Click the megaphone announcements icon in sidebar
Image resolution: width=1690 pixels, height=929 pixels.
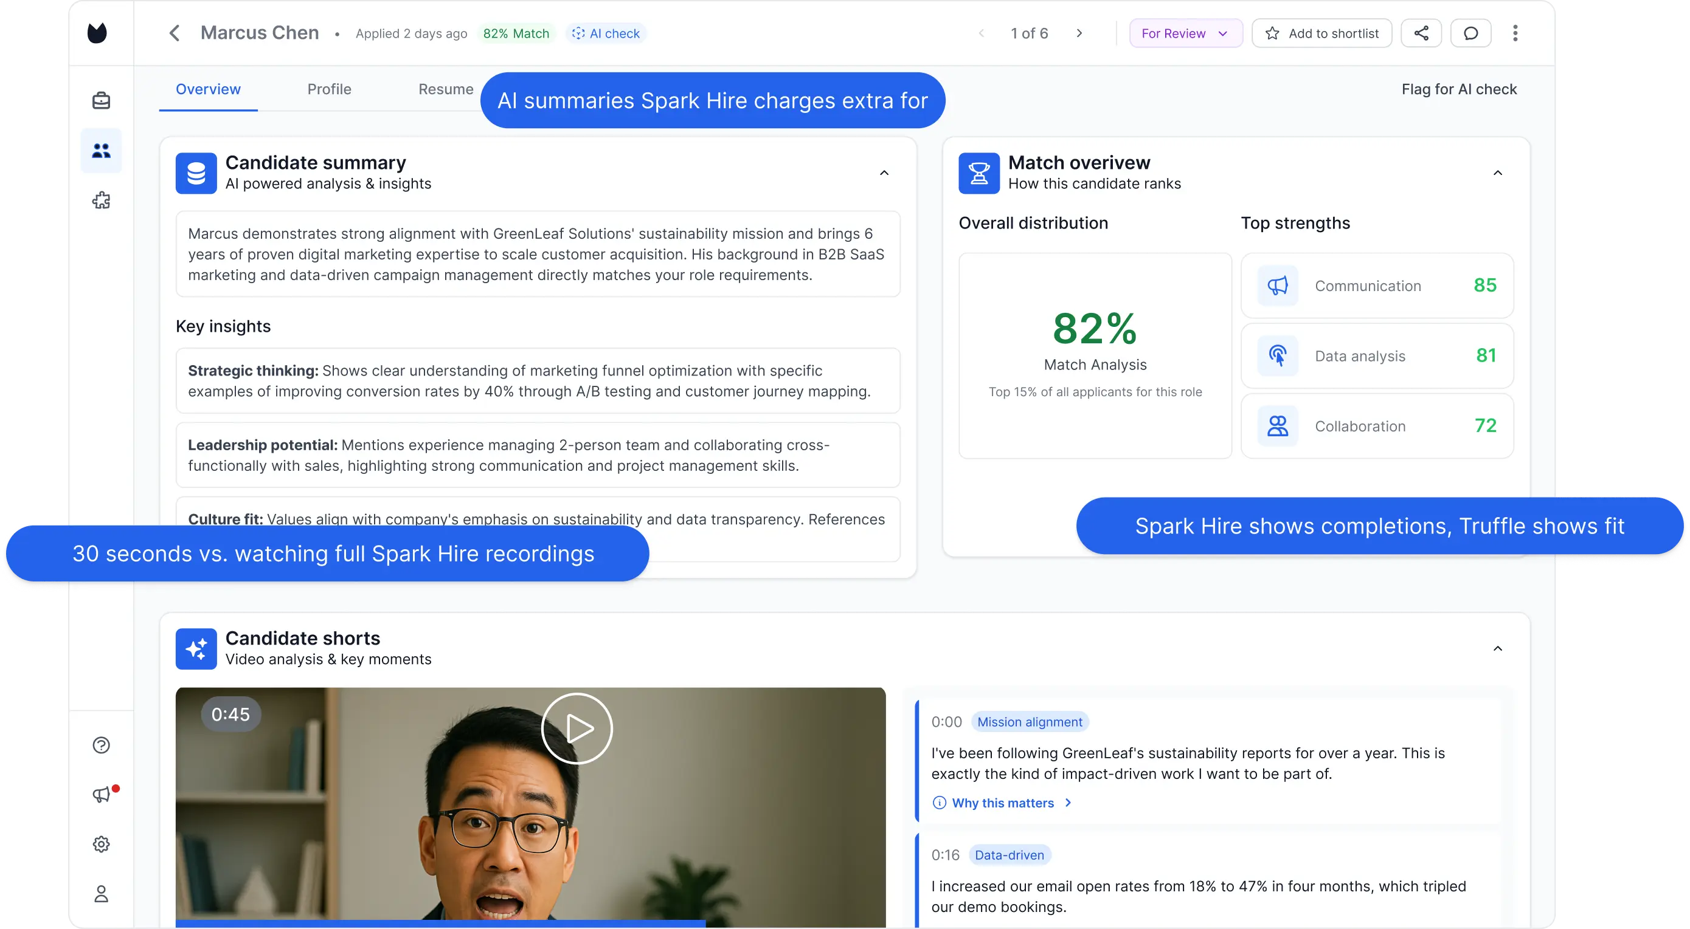tap(101, 795)
